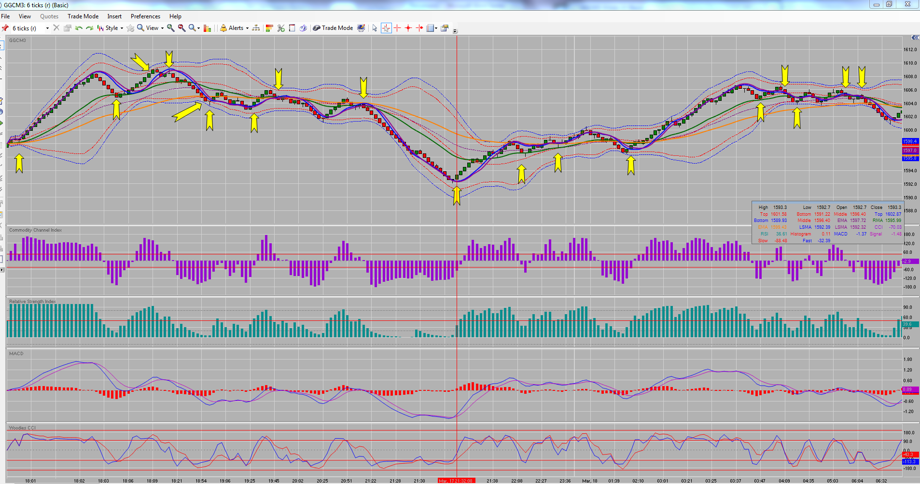This screenshot has height=484, width=920.
Task: Click the Commodity Channel Index panel label
Action: point(35,230)
